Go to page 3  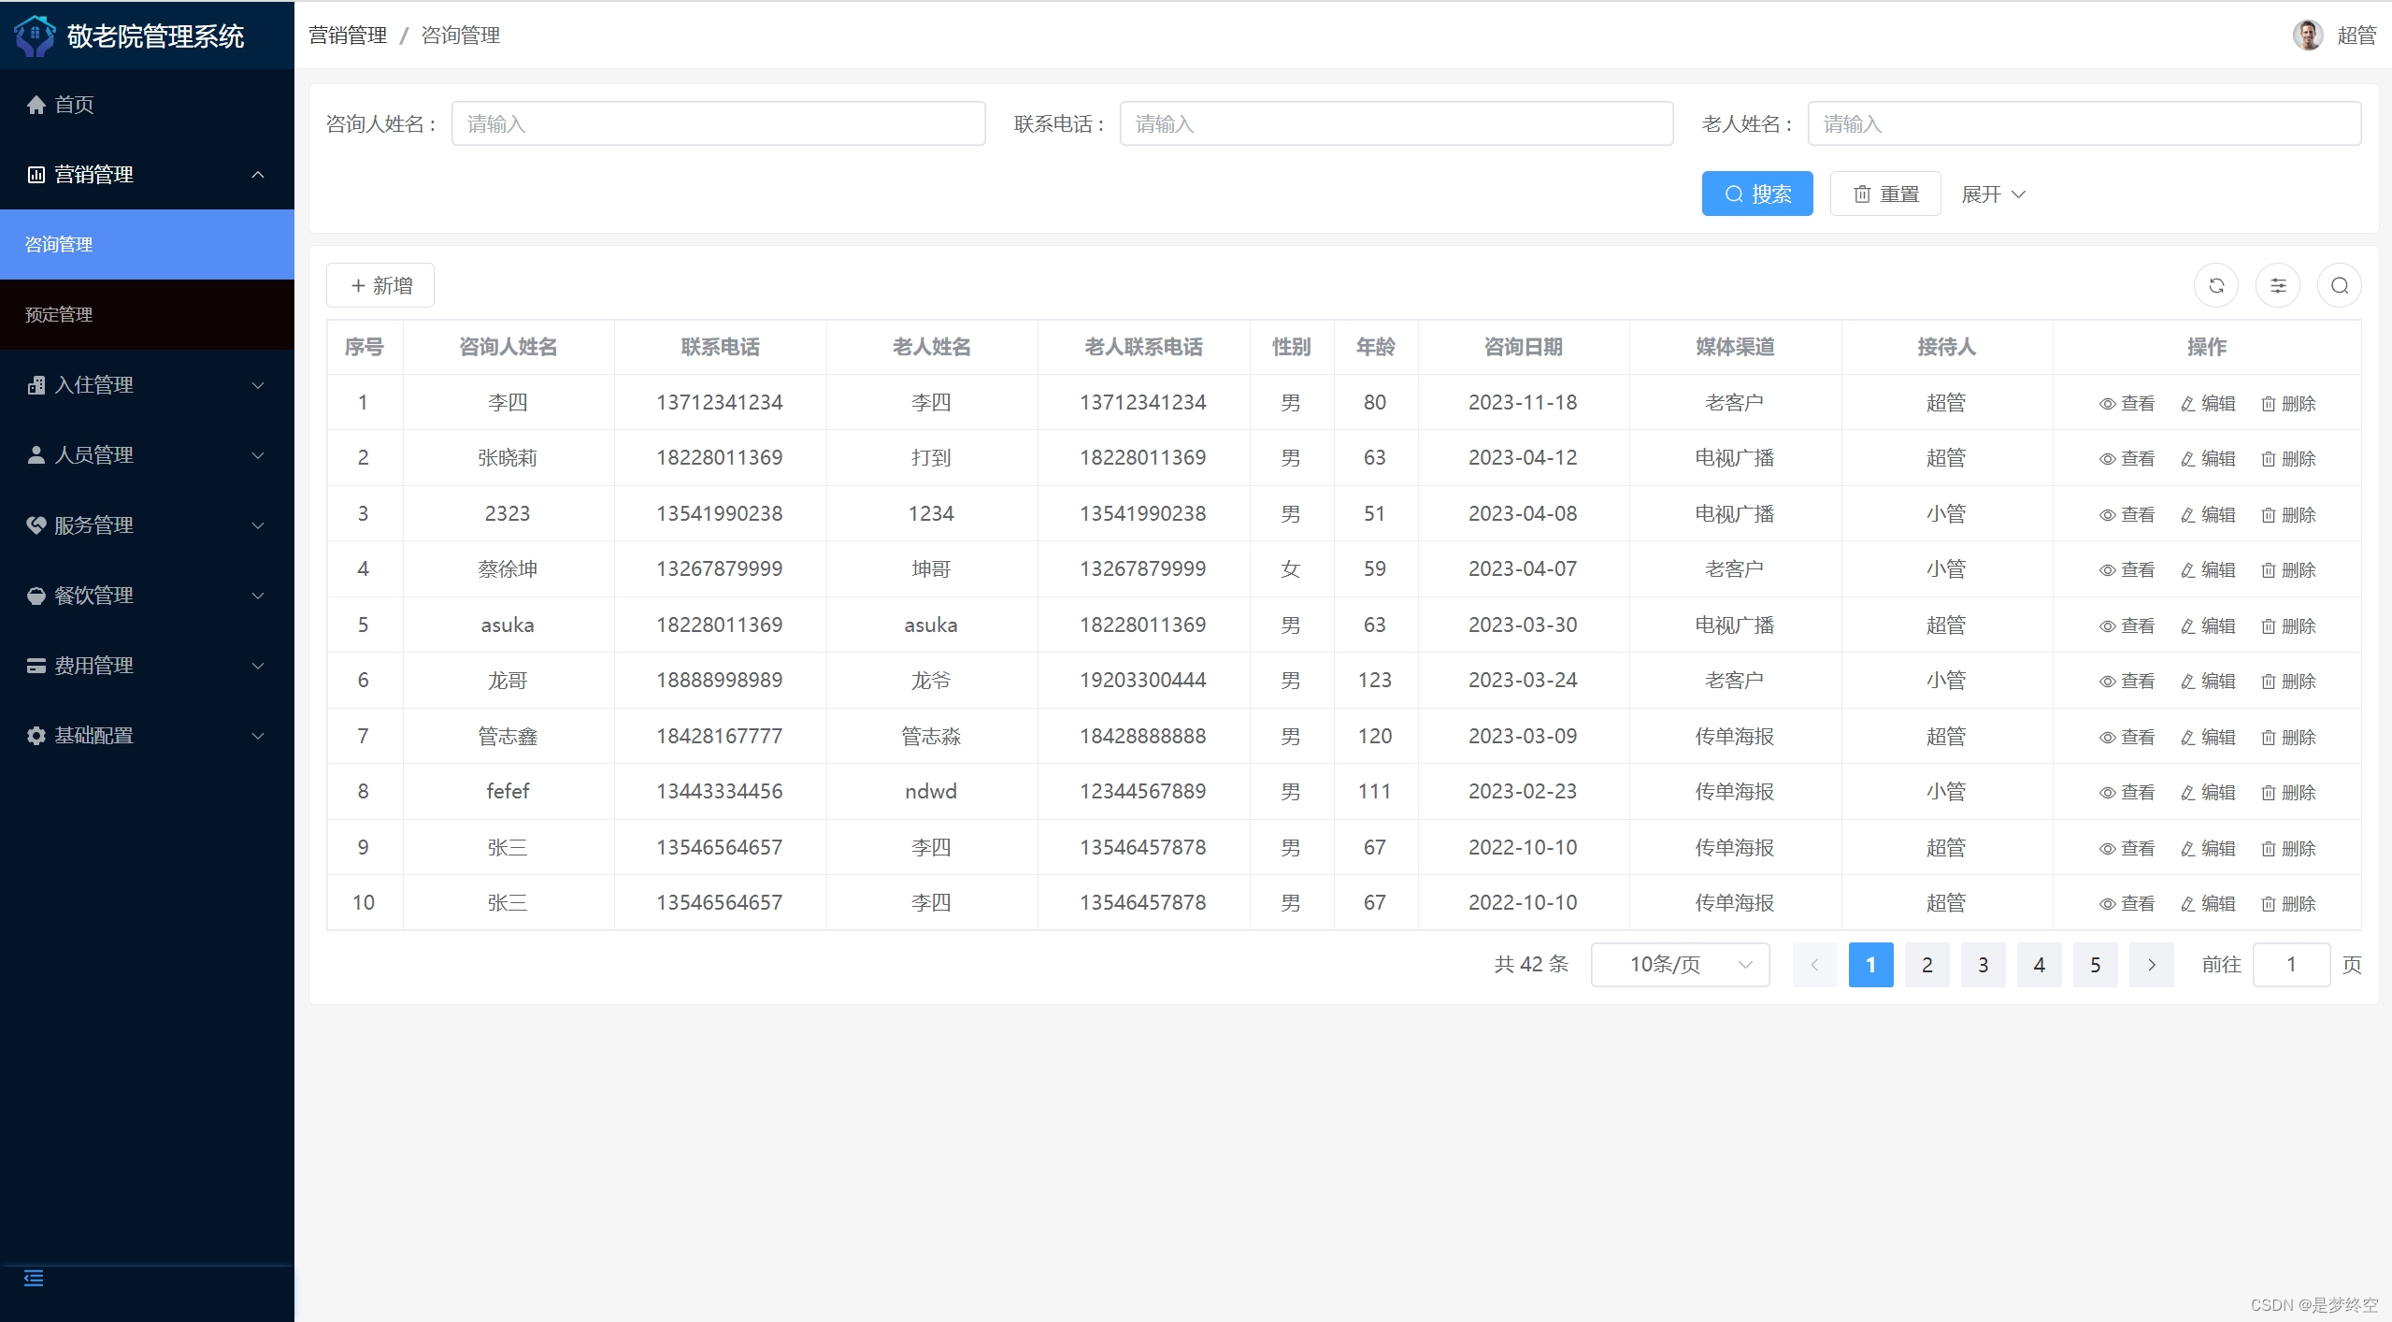[x=1983, y=964]
